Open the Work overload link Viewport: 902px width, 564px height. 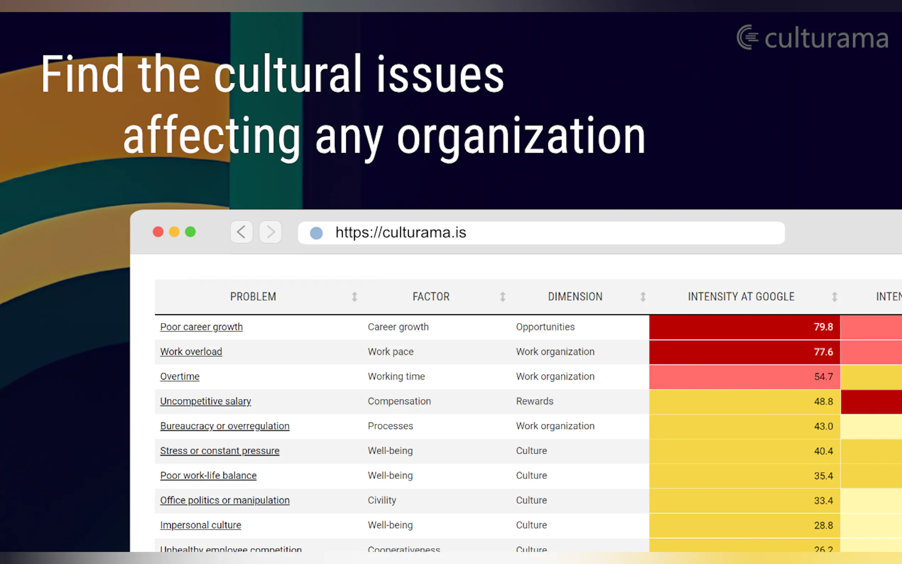pyautogui.click(x=191, y=352)
